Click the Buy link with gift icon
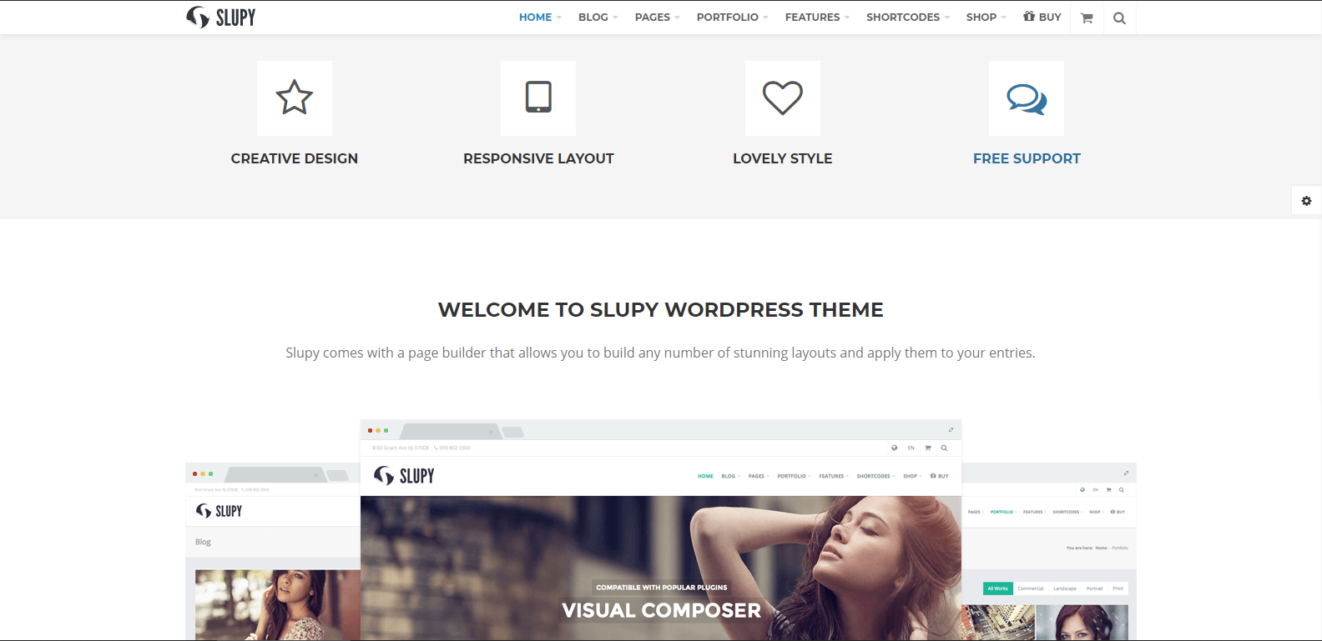The height and width of the screenshot is (641, 1322). (1042, 18)
